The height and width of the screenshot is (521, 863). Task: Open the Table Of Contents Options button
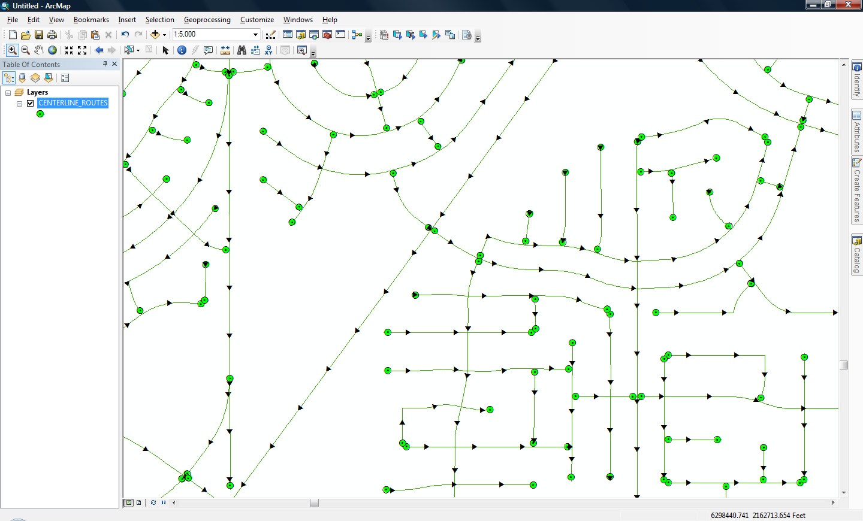(65, 78)
